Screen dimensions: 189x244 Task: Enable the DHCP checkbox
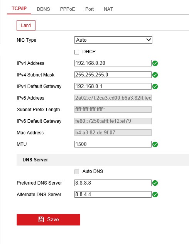click(x=77, y=52)
